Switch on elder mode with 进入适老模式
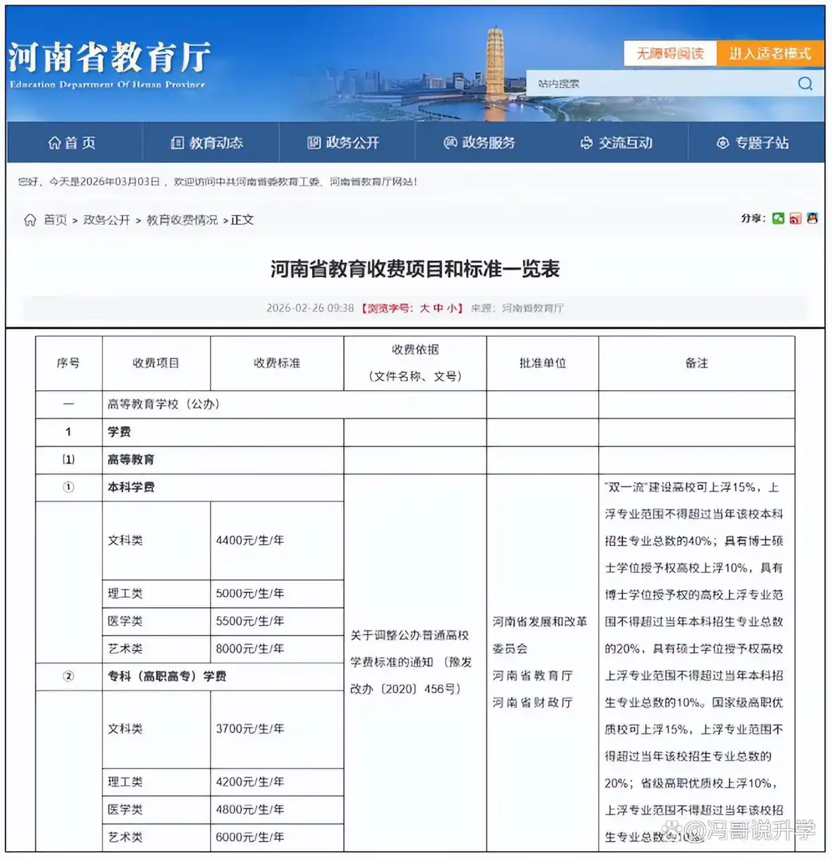 pos(770,53)
